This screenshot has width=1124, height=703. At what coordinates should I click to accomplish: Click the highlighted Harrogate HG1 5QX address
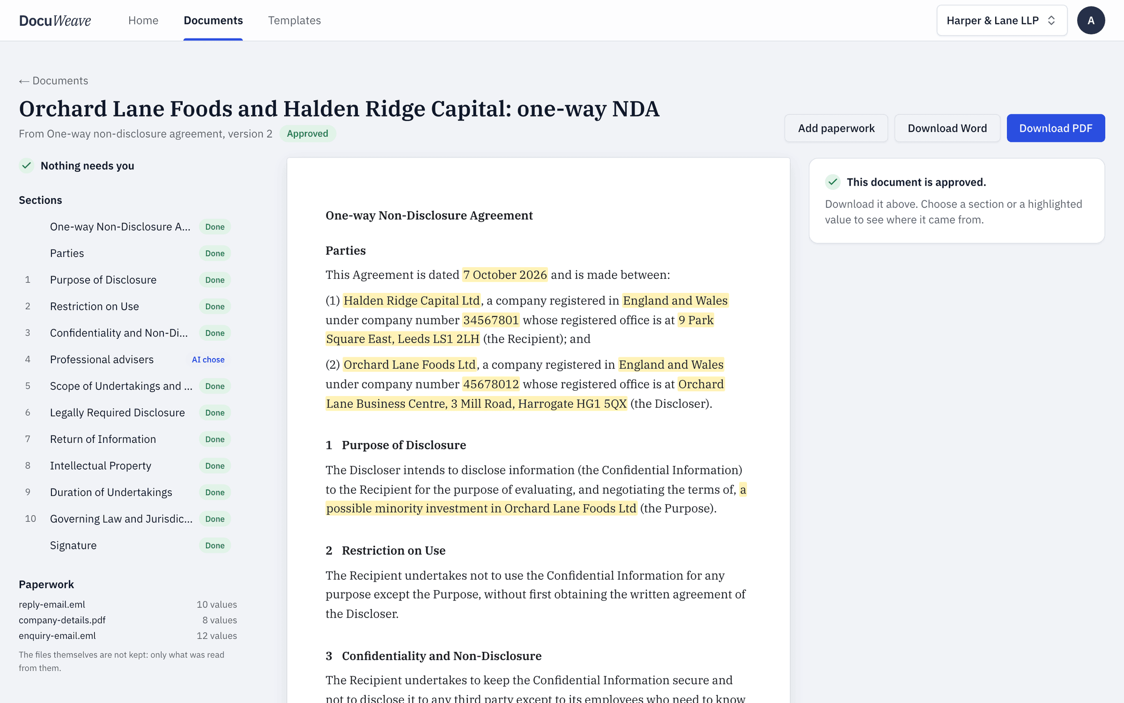pos(476,404)
